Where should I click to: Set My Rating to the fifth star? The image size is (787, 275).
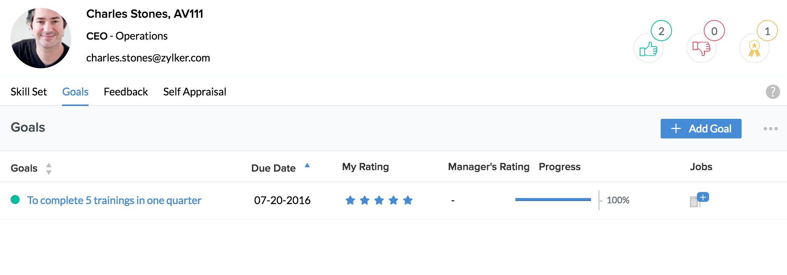[407, 200]
